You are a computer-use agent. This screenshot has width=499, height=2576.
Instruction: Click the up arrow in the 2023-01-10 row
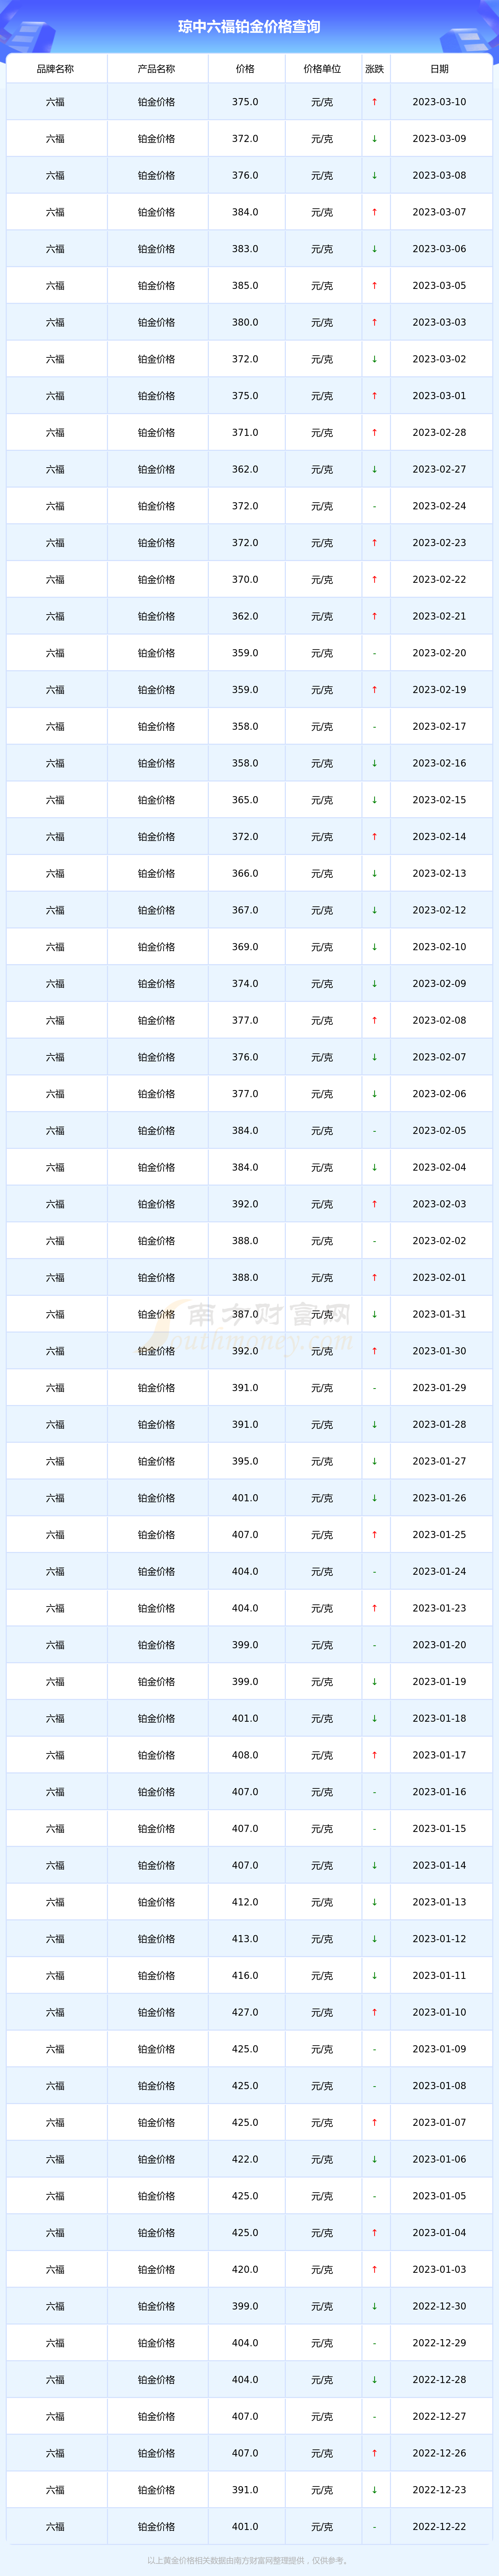click(375, 2012)
